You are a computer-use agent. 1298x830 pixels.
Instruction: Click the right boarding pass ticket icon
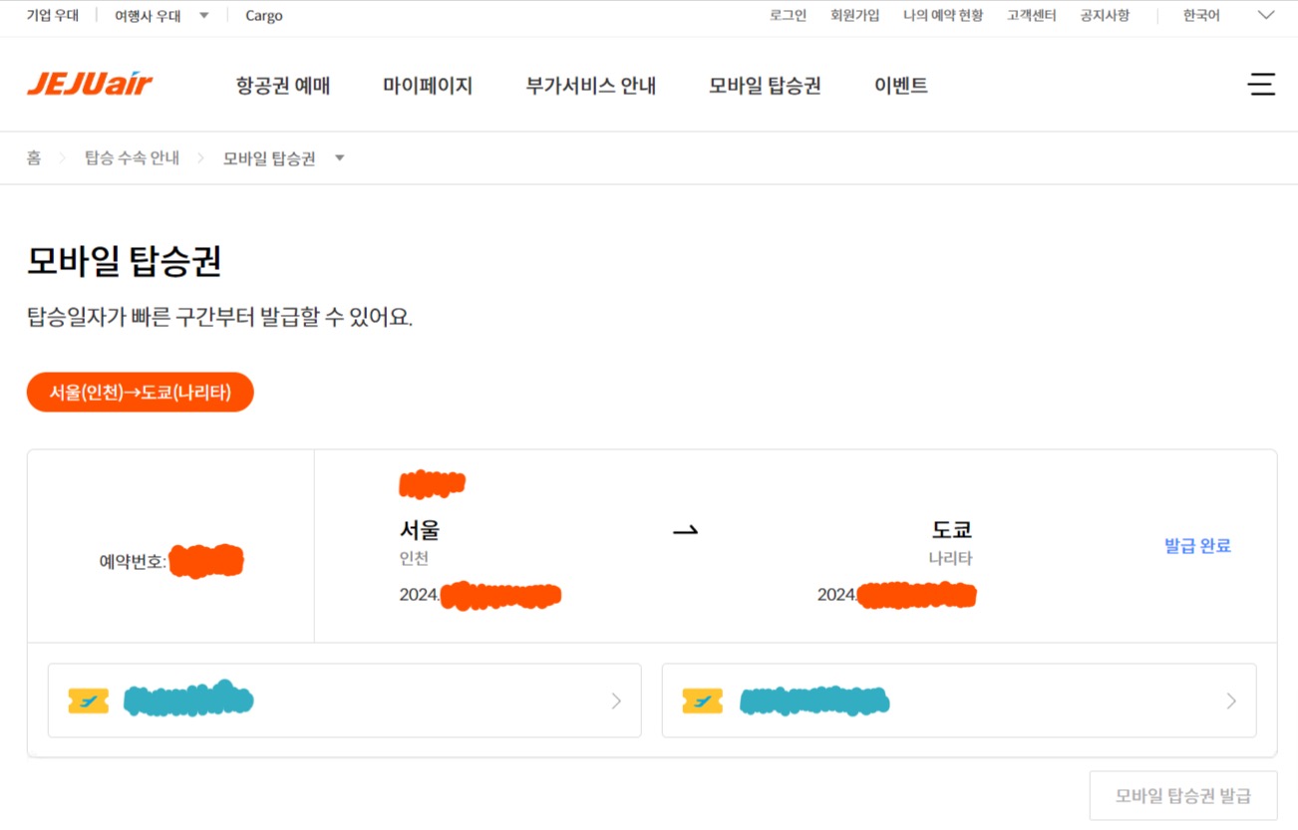click(702, 701)
